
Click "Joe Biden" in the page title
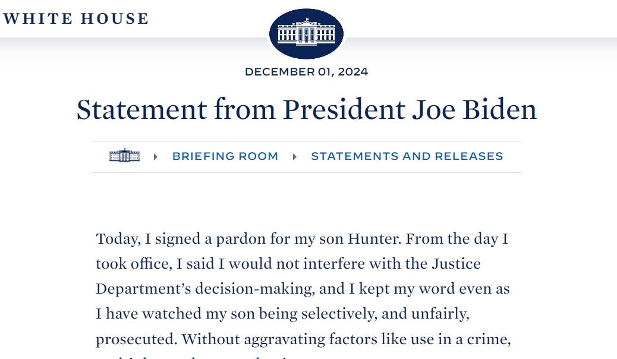[471, 109]
